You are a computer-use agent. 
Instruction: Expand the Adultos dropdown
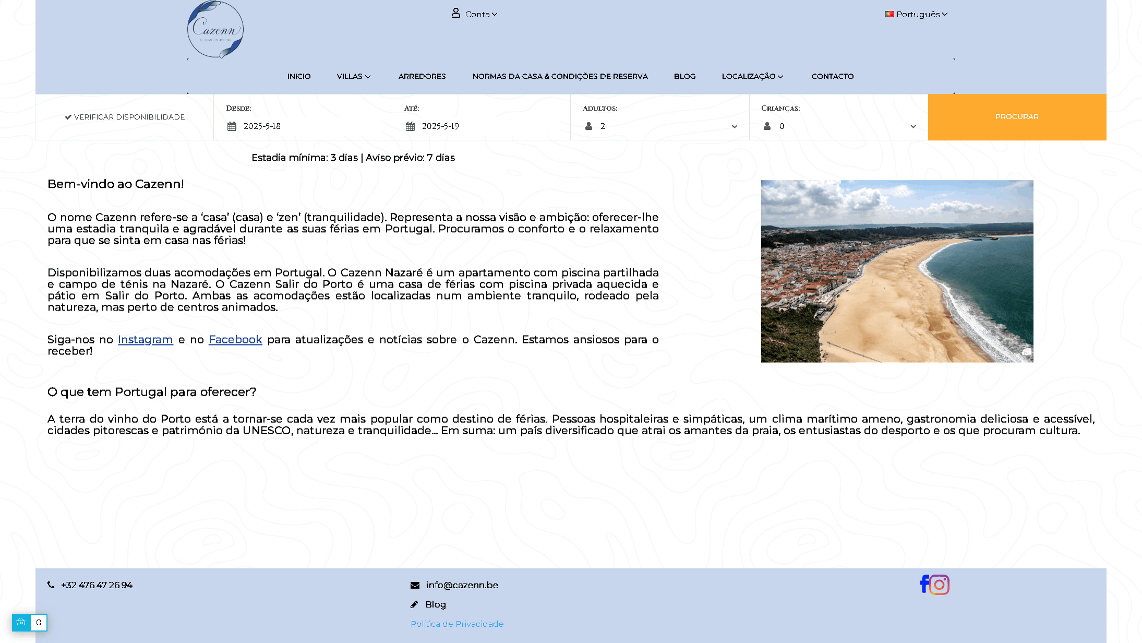(x=660, y=126)
